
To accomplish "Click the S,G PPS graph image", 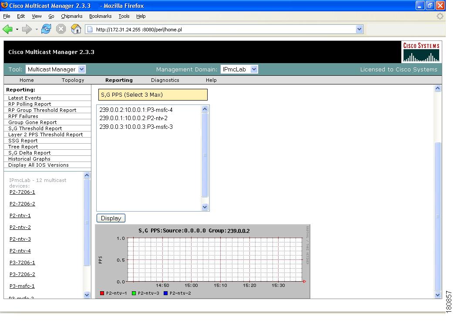I will [x=202, y=261].
